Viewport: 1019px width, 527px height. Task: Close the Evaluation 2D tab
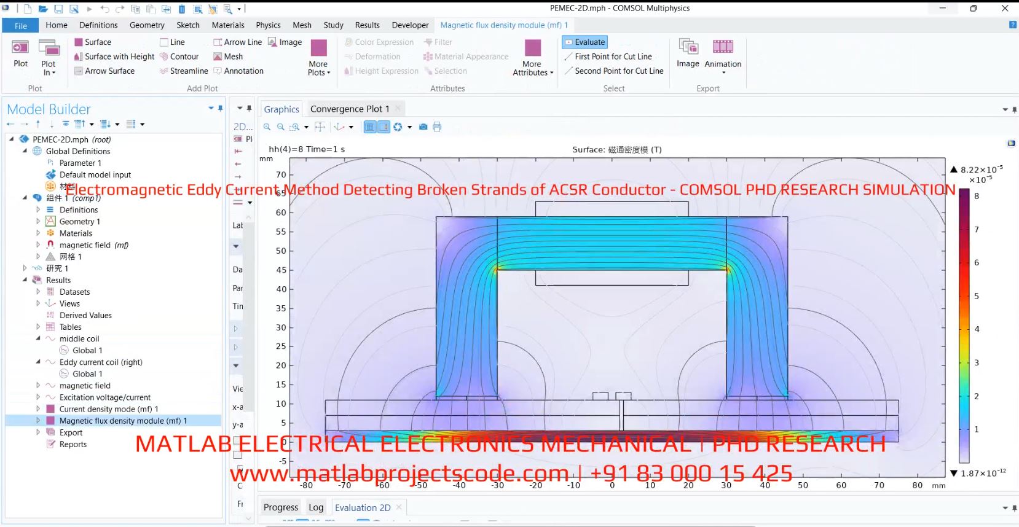pos(399,507)
